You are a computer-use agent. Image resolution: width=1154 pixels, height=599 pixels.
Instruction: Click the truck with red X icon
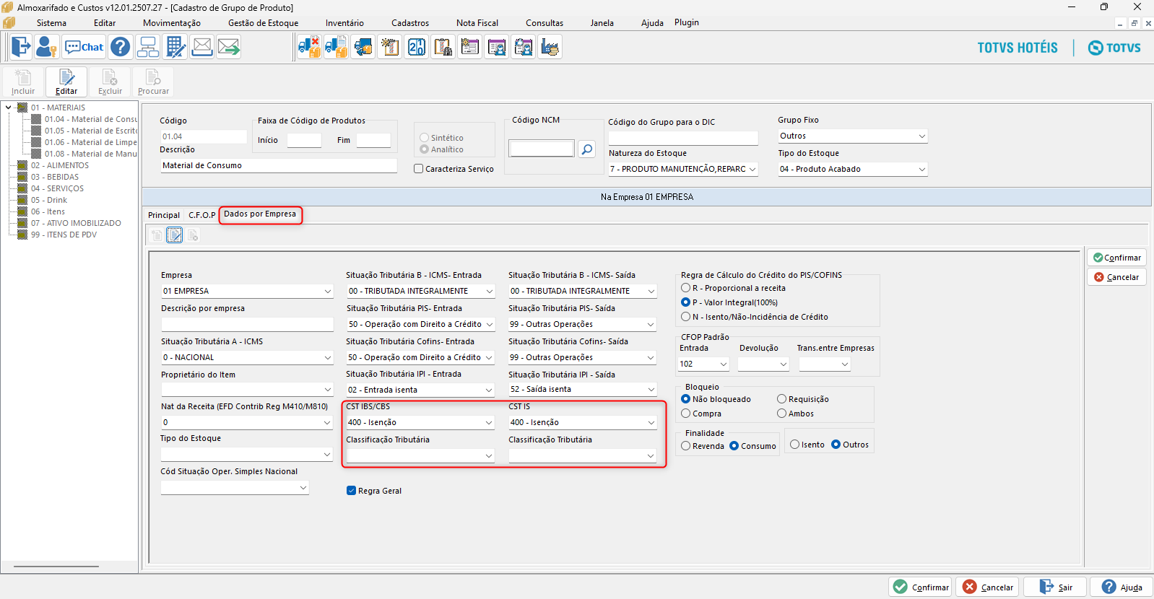[309, 47]
